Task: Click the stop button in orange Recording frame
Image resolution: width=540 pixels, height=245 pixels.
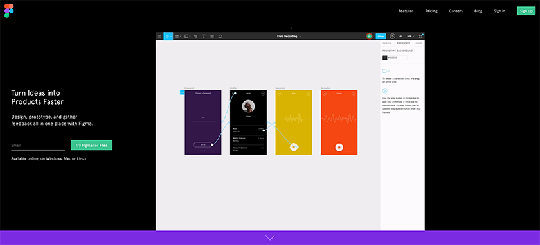Action: 339,147
